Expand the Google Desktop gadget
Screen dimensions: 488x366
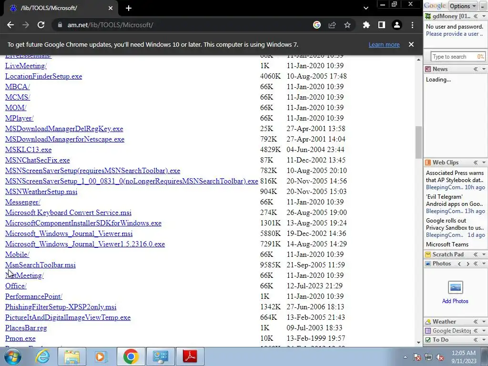pyautogui.click(x=476, y=331)
